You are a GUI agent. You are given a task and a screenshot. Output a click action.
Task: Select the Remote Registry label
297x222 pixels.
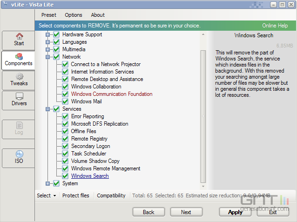[x=89, y=139]
